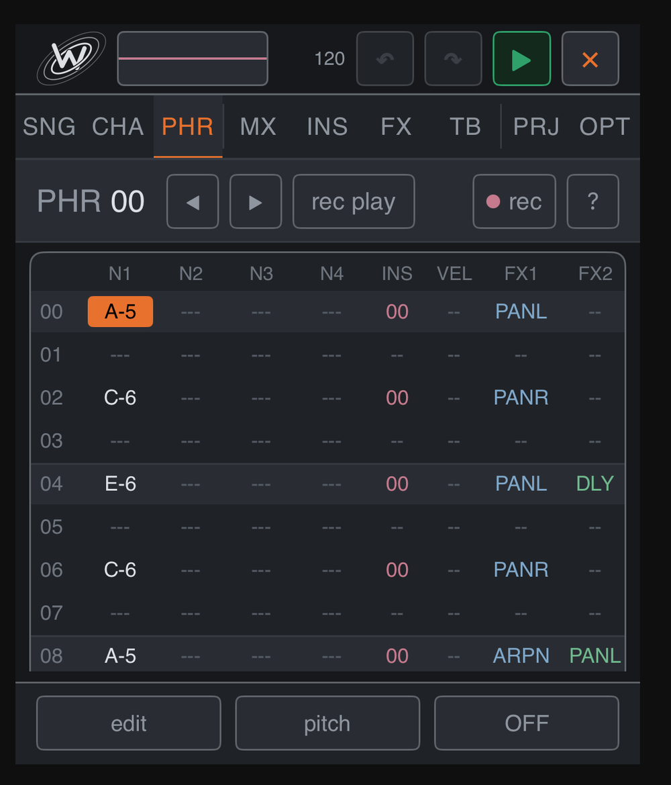Viewport: 671px width, 785px height.
Task: Select C-6 note in row 06
Action: 120,569
